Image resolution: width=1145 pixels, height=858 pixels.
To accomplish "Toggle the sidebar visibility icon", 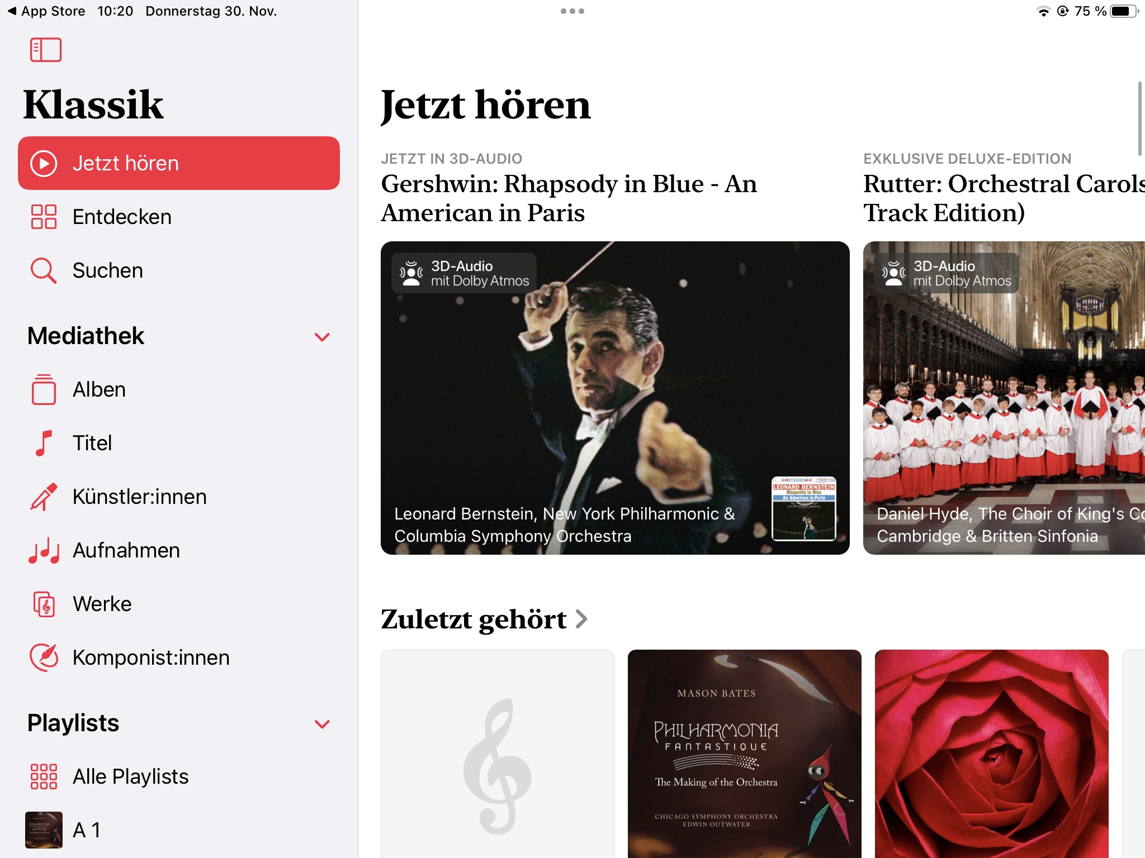I will (x=45, y=50).
